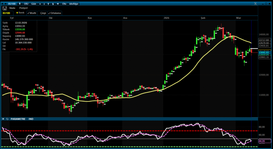273x149 pixels.
Task: Click the plus icon in title toolbar
Action: (x=40, y=4)
